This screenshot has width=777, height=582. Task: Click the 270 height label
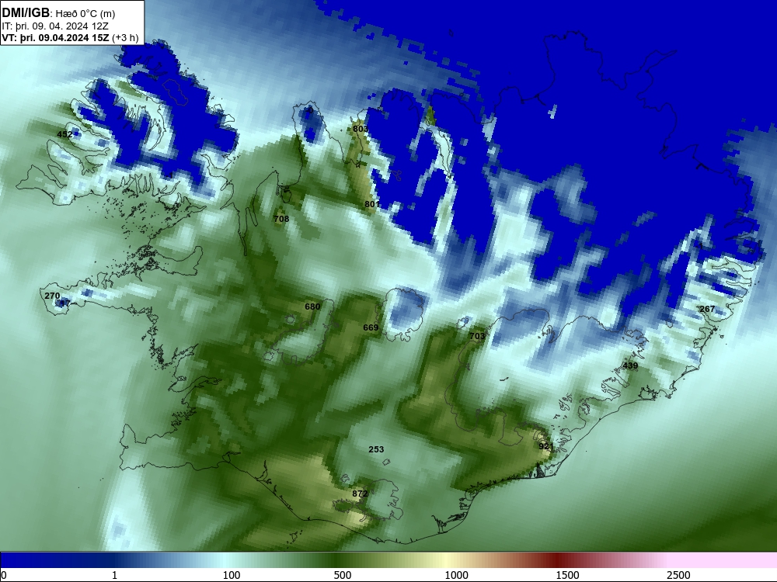pos(52,296)
